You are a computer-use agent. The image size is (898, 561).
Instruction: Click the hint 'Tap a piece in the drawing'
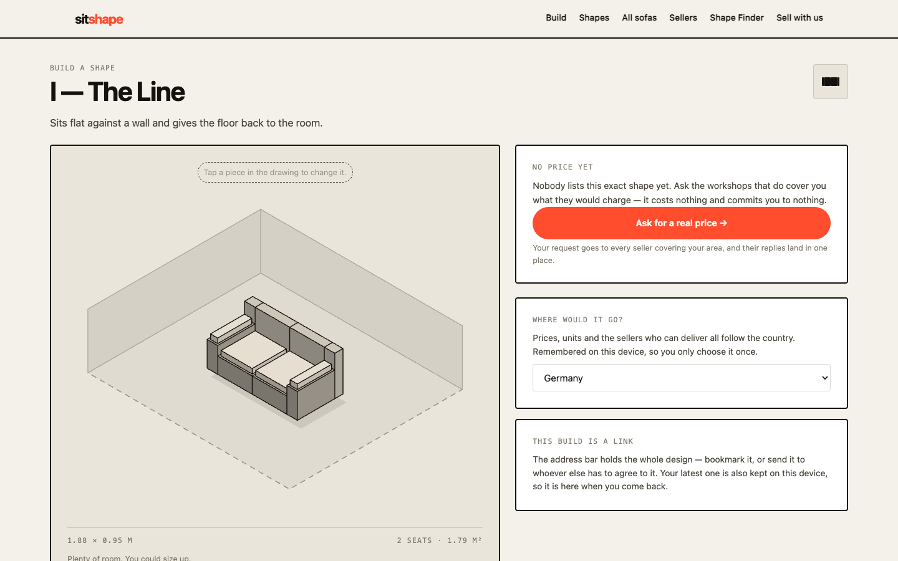(x=275, y=173)
